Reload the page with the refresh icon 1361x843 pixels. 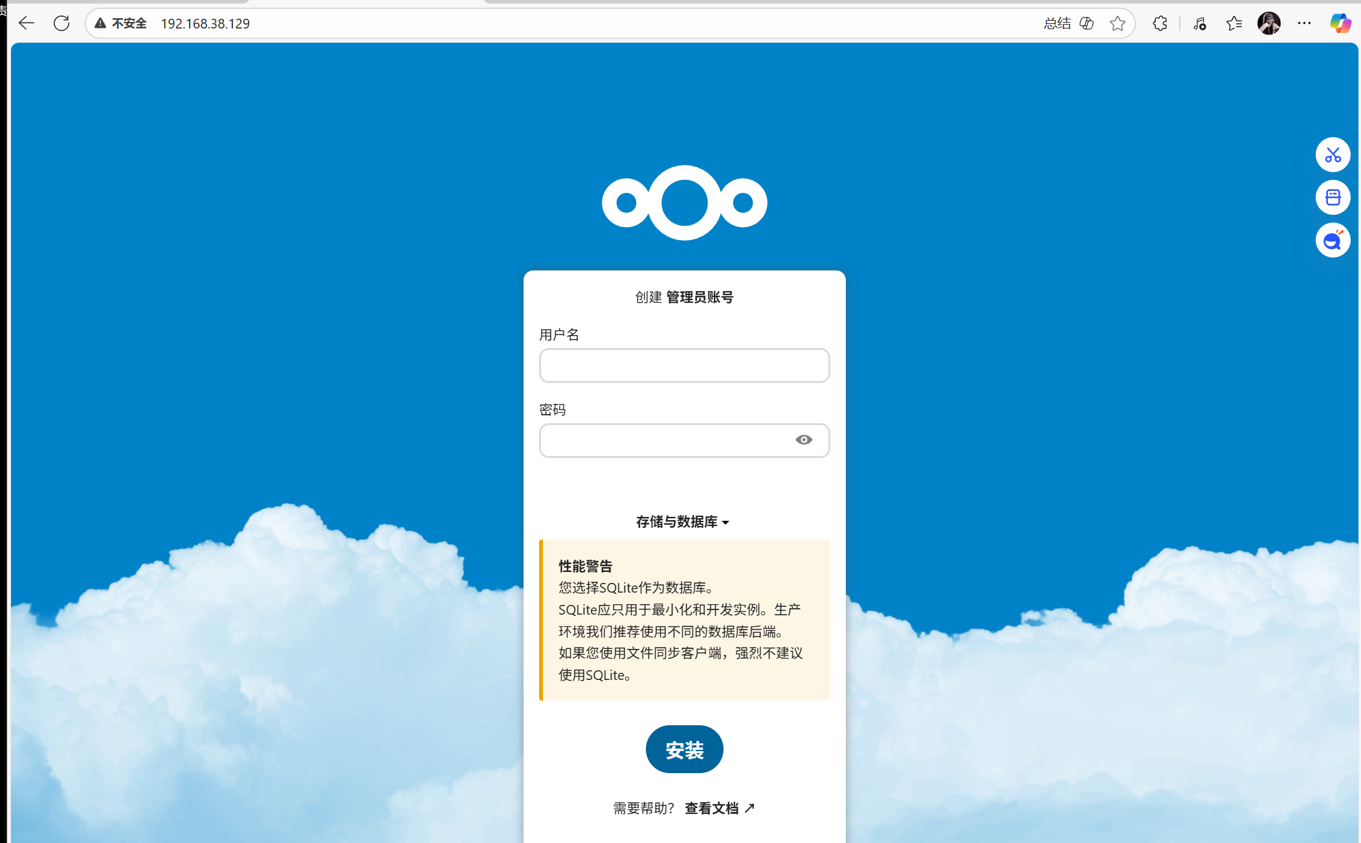point(61,23)
